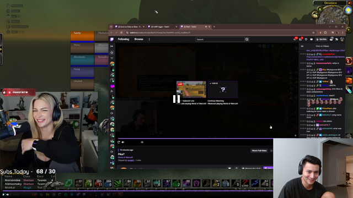Select the live Pikaboo stream thumbnail
Image resolution: width=353 pixels, height=198 pixels.
pyautogui.click(x=191, y=90)
